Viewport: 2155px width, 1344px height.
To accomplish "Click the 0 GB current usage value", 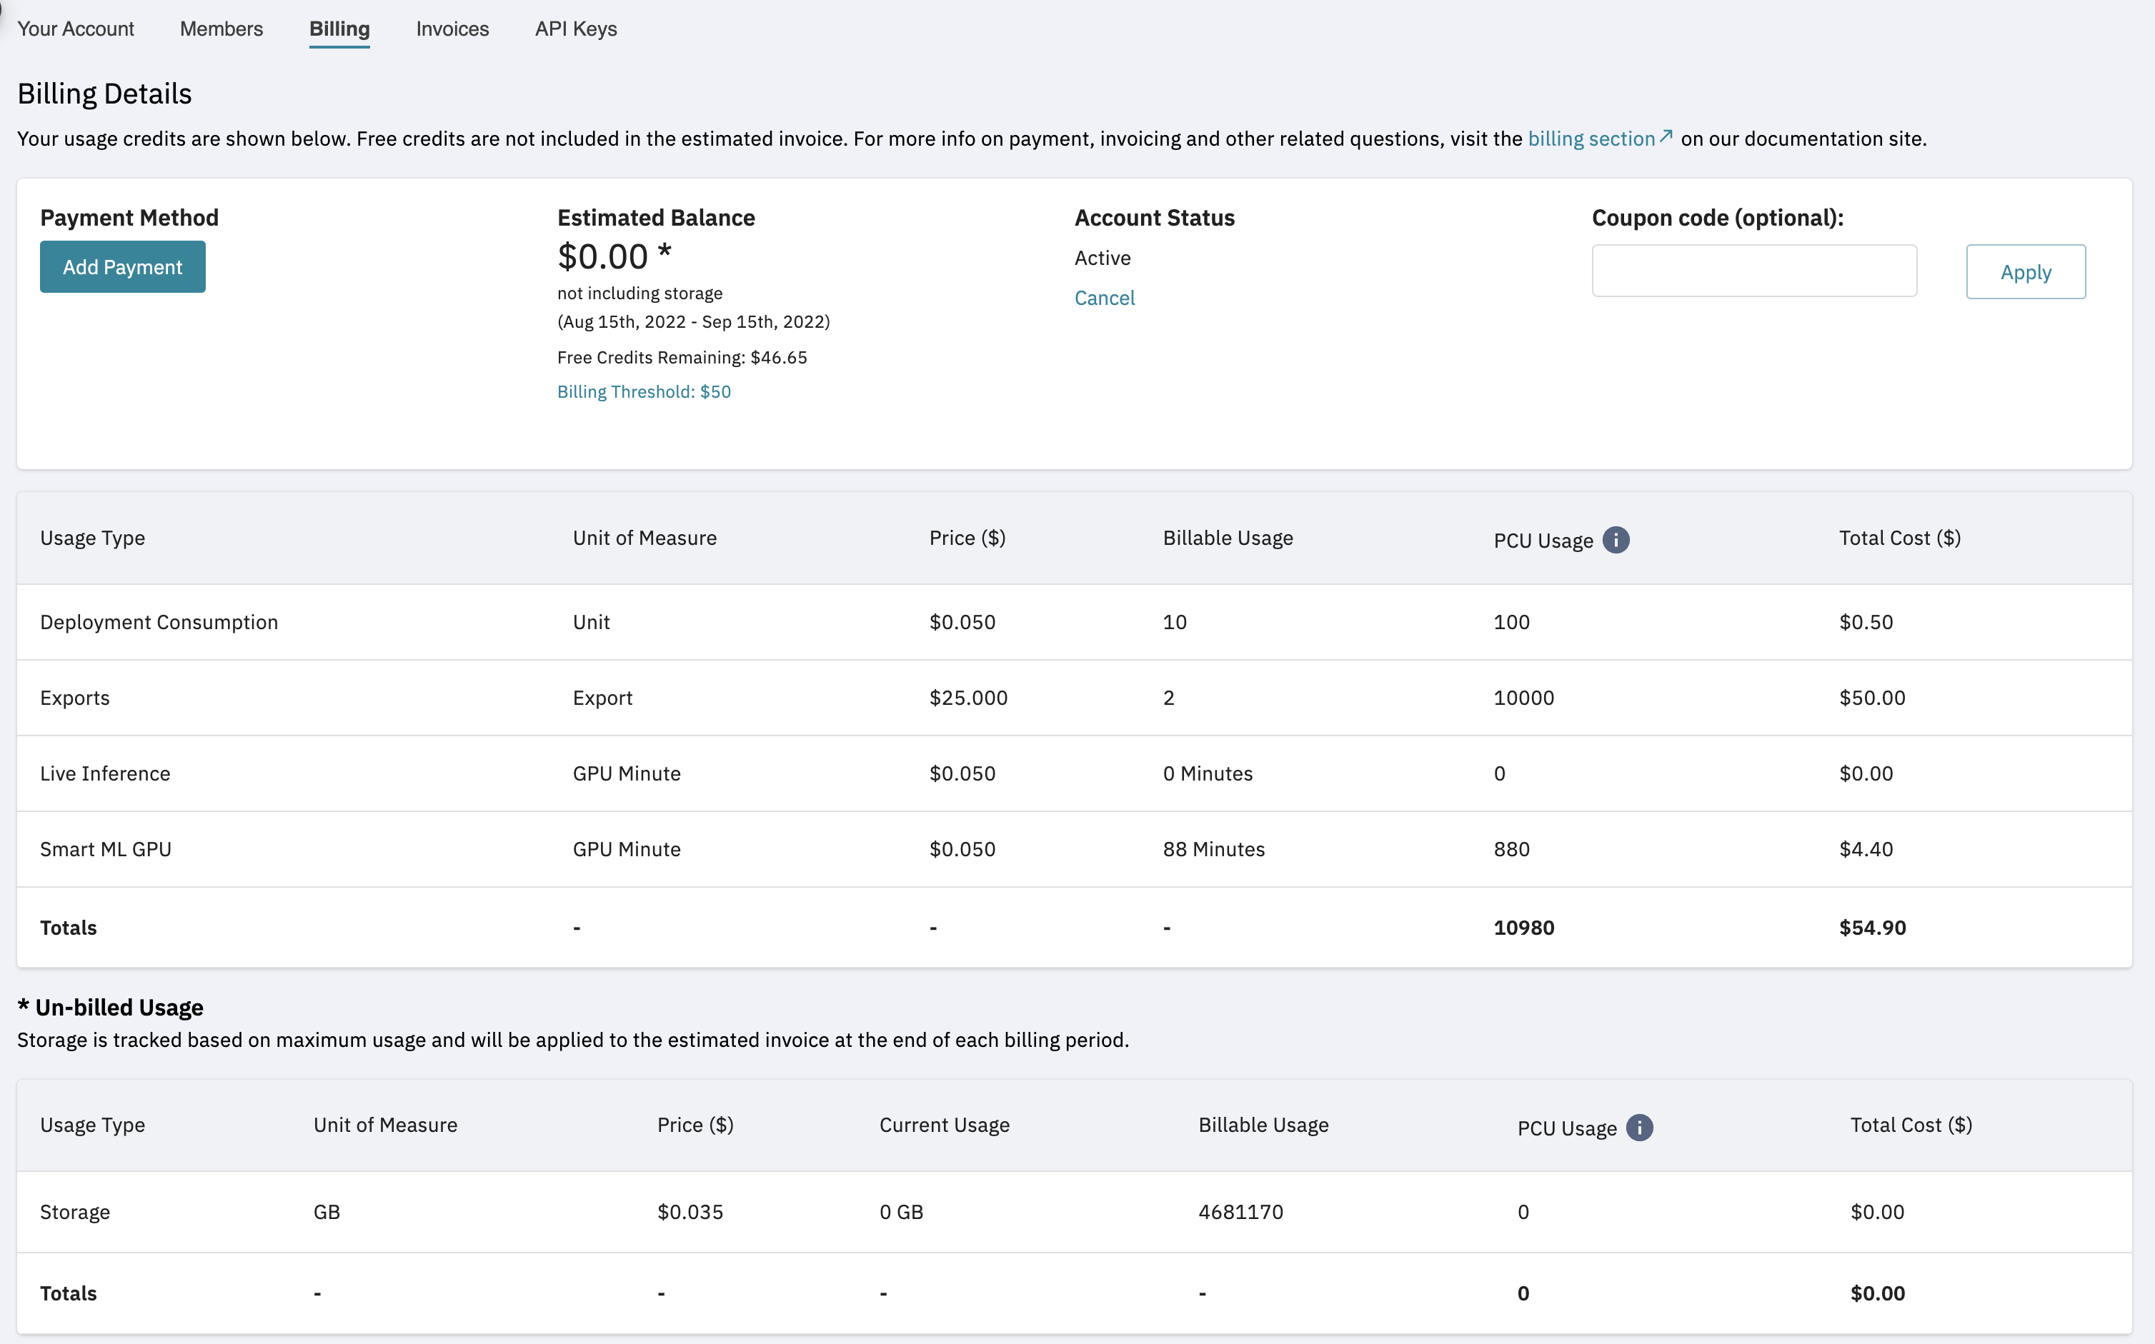I will [x=901, y=1213].
